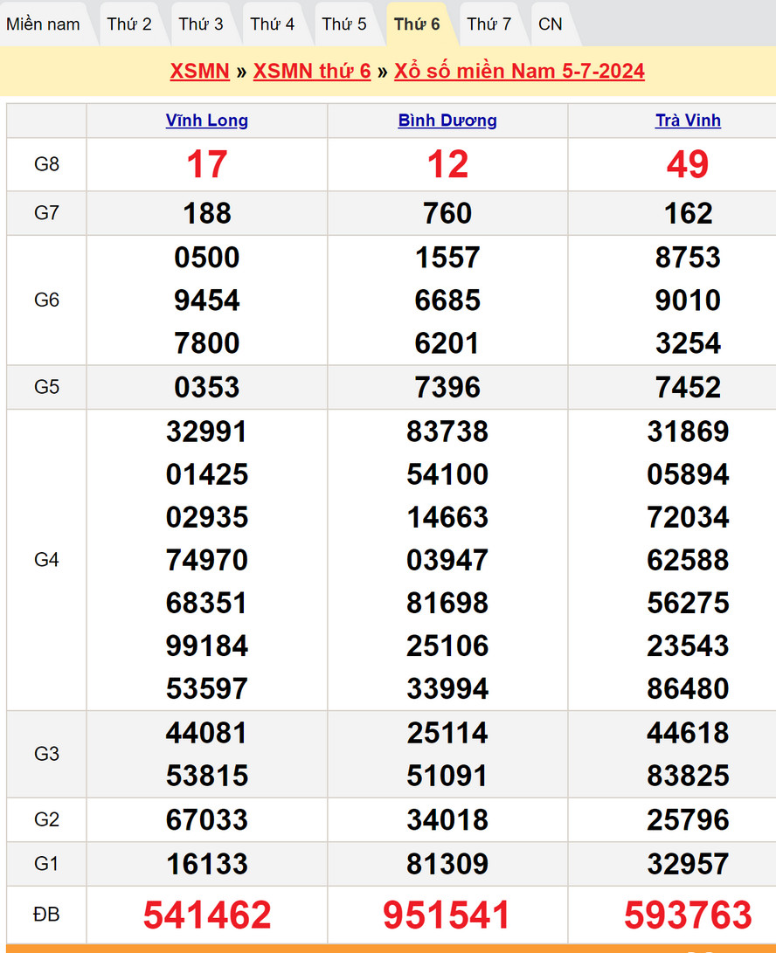Click the active Thứ 6 tab
The image size is (776, 953).
click(x=417, y=24)
